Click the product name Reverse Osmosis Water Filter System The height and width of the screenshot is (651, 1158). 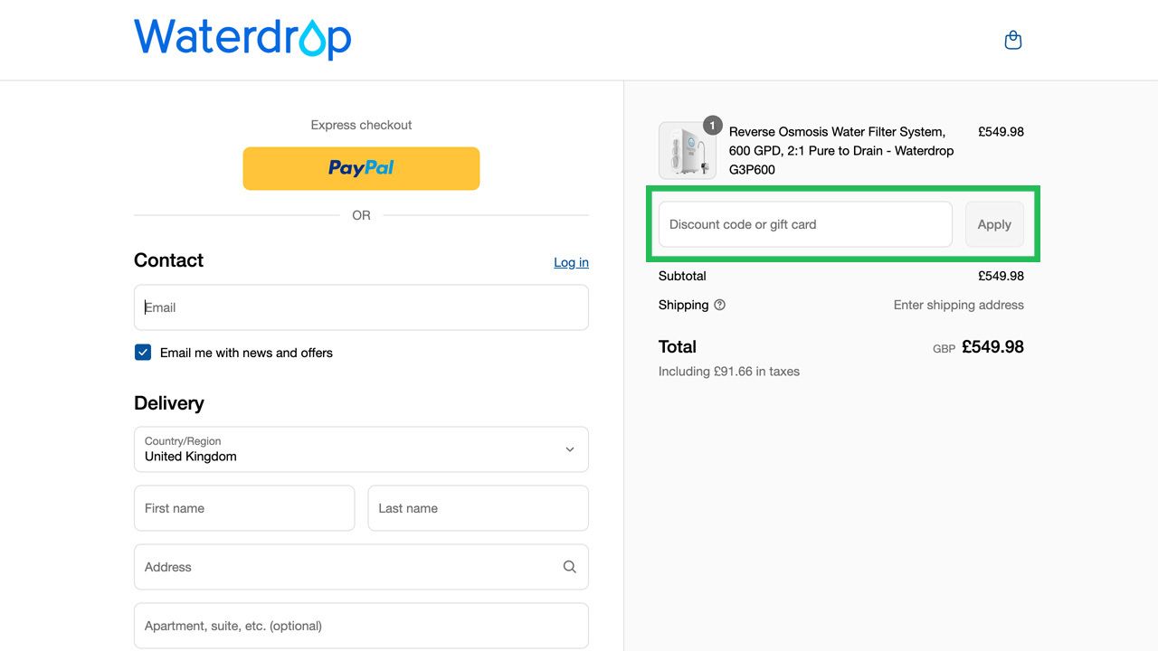point(841,150)
